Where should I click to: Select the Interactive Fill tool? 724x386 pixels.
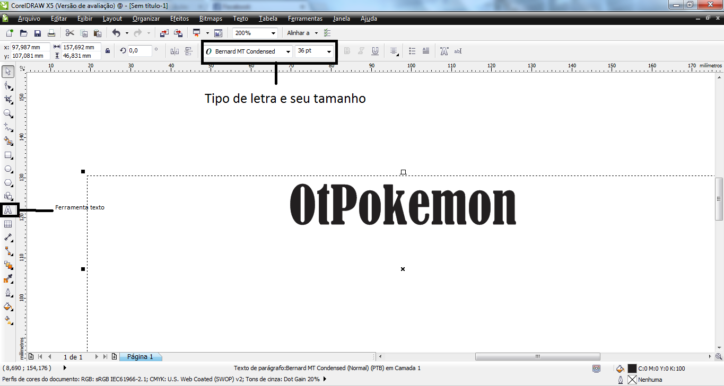(8, 320)
